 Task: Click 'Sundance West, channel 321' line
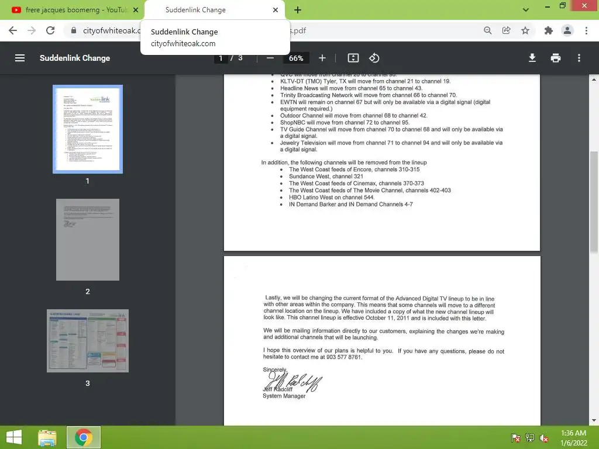(326, 177)
